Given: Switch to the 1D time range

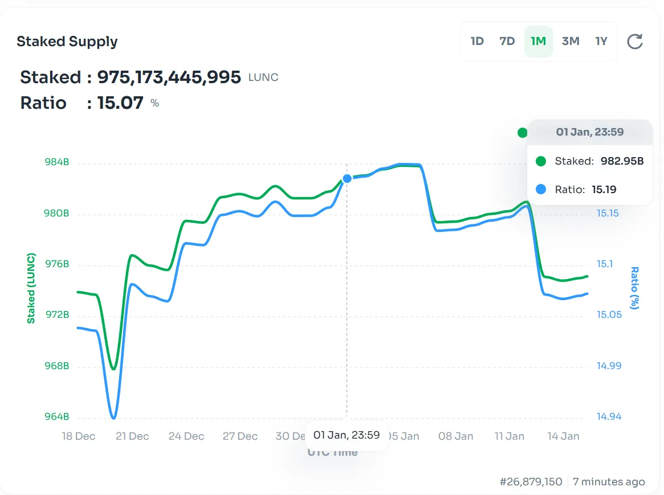Looking at the screenshot, I should 477,42.
